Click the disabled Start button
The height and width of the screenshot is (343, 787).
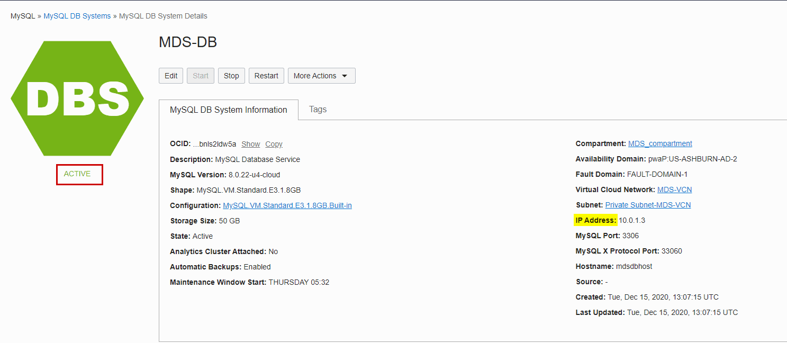200,75
